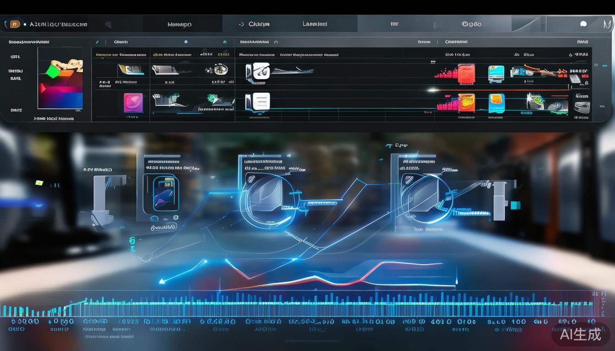Toggle the light-blue dot in the header row
Image resolution: width=615 pixels, height=351 pixels.
186,42
